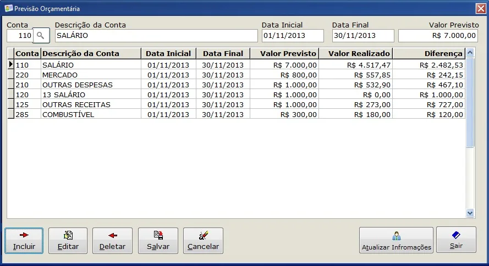Image resolution: width=489 pixels, height=266 pixels.
Task: Click the Sair exit button
Action: click(456, 240)
